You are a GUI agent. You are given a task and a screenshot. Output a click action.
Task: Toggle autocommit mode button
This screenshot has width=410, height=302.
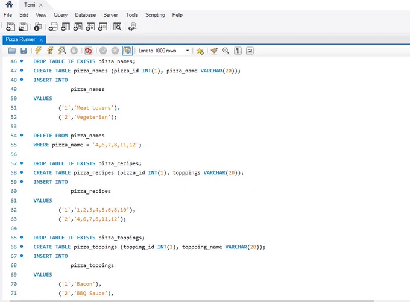(x=127, y=51)
